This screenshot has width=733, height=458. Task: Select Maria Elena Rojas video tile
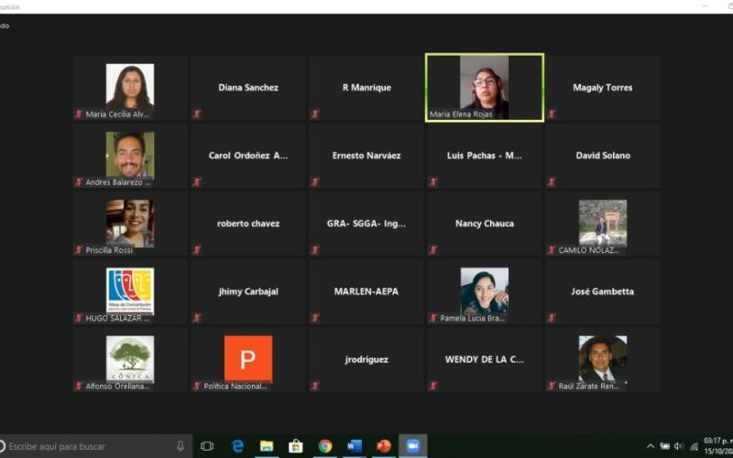tap(484, 87)
